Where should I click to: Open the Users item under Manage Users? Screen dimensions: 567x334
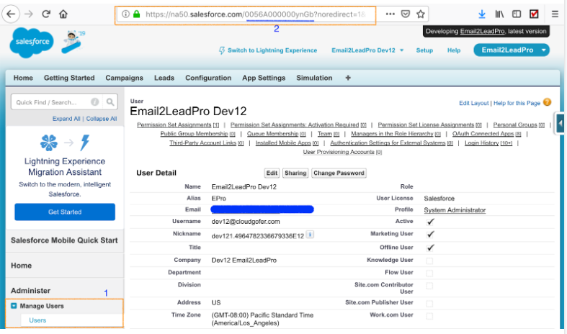tap(37, 320)
